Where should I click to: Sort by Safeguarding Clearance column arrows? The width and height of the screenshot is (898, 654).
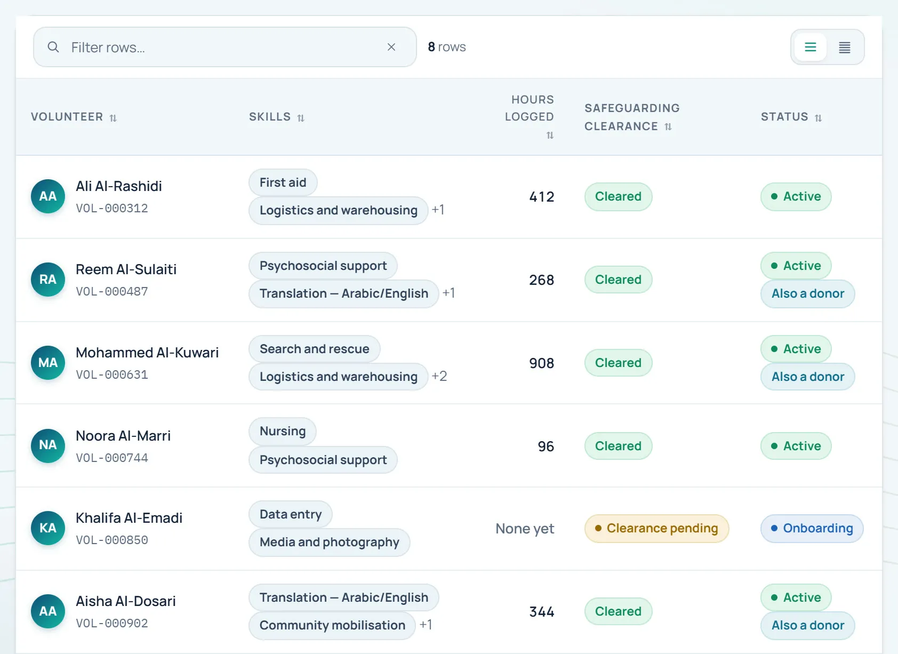[x=668, y=127]
